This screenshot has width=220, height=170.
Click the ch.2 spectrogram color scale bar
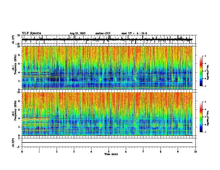[x=201, y=117]
